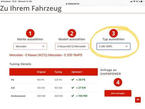The width and height of the screenshot is (145, 109).
Task: Tap the cellular signal bars icon
Action: 131,1
